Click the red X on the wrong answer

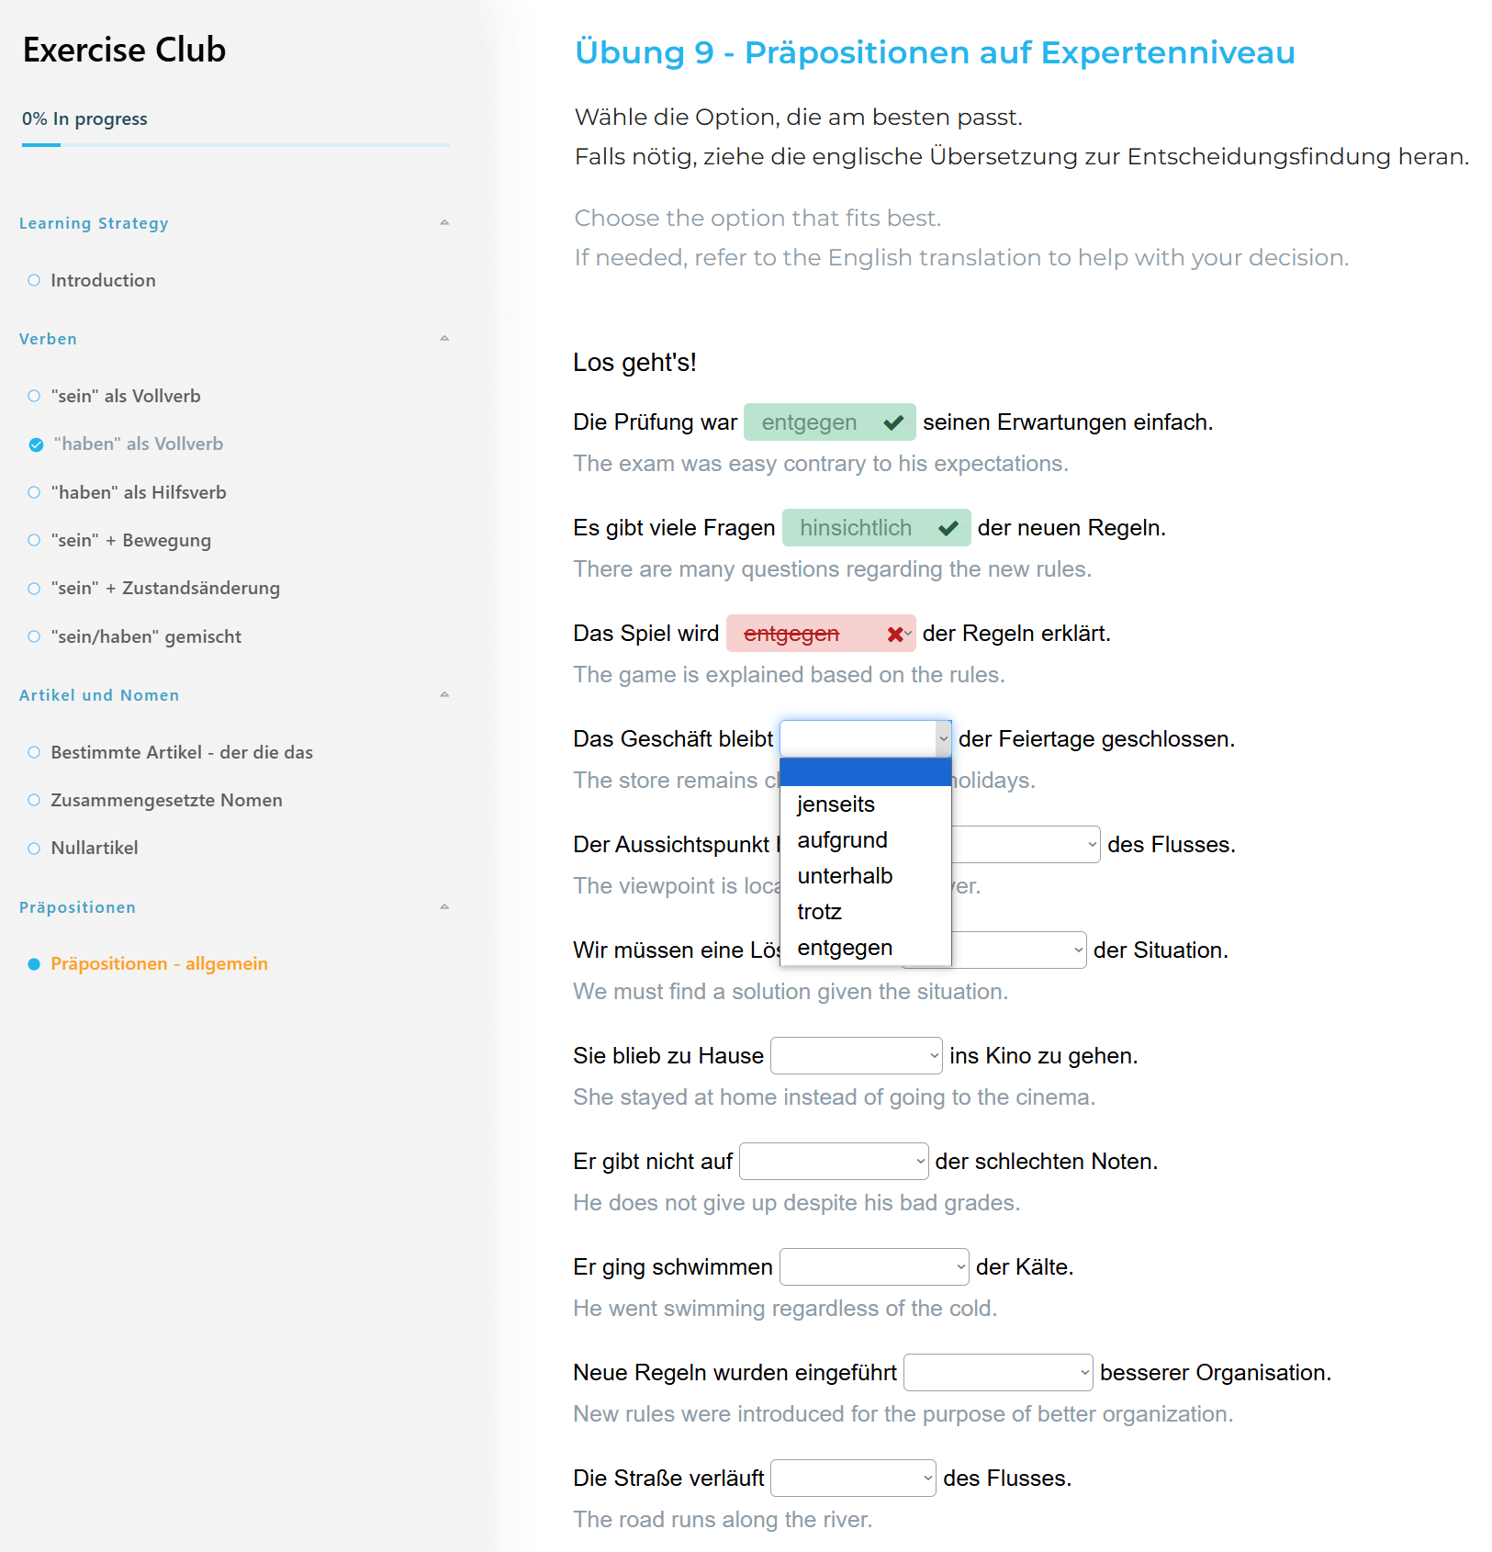point(894,635)
